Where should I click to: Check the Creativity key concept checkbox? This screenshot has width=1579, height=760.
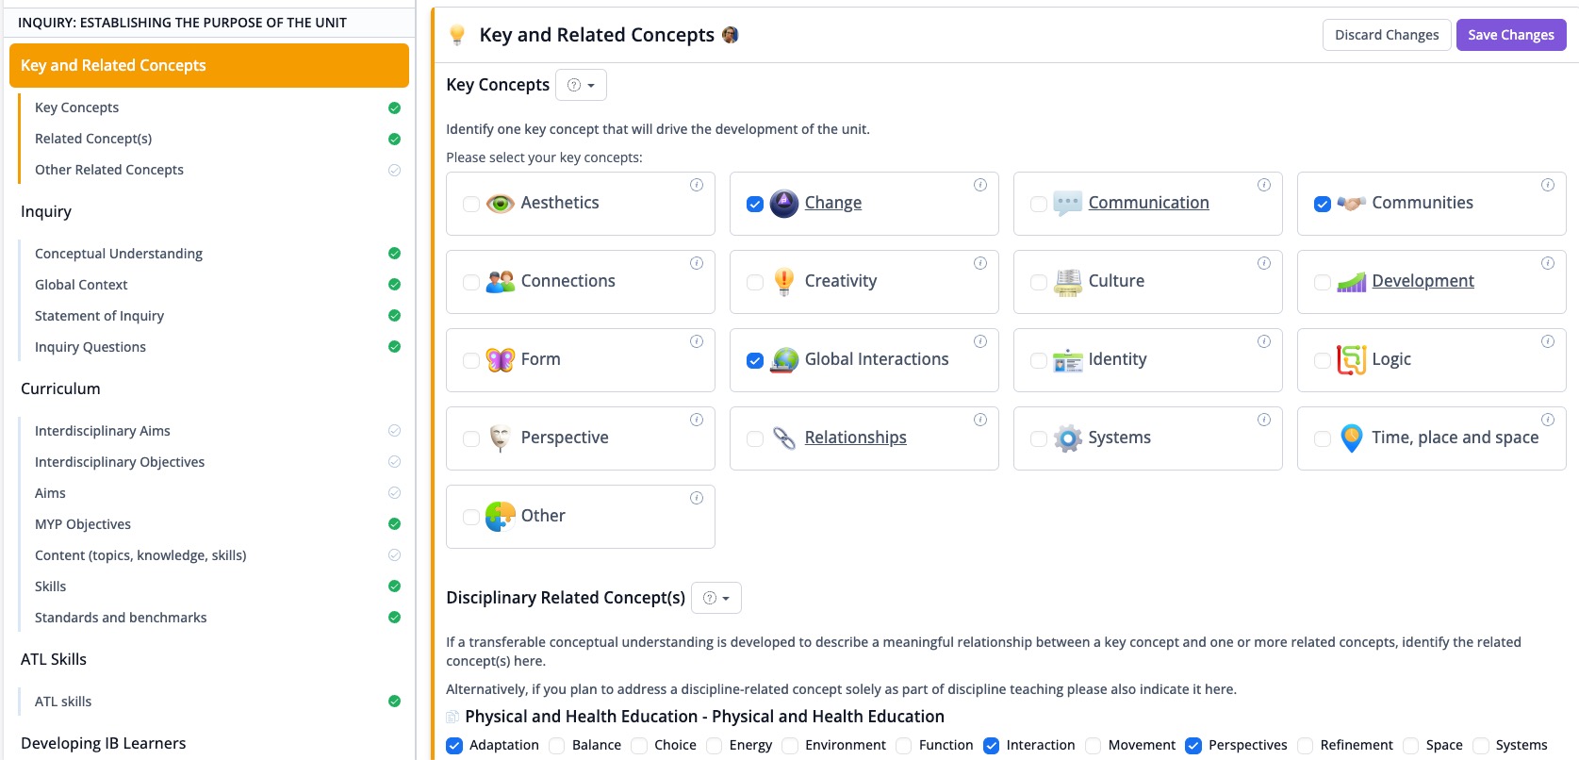pos(755,282)
